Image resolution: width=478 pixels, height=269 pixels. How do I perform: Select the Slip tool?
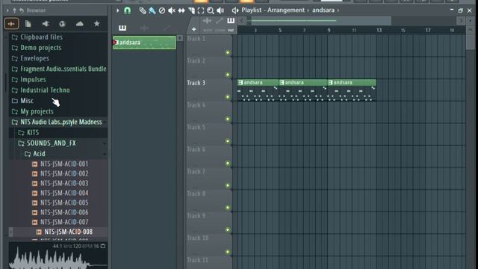coord(181,10)
